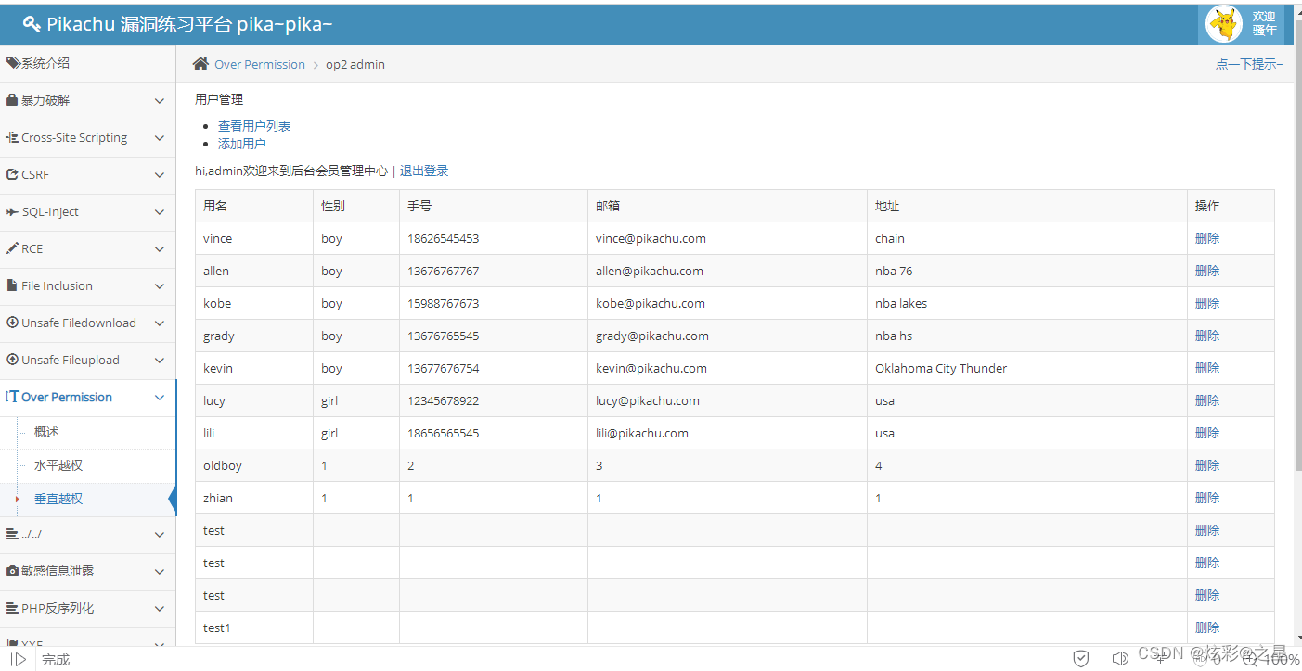
Task: Click the 退出登录 link
Action: click(424, 171)
